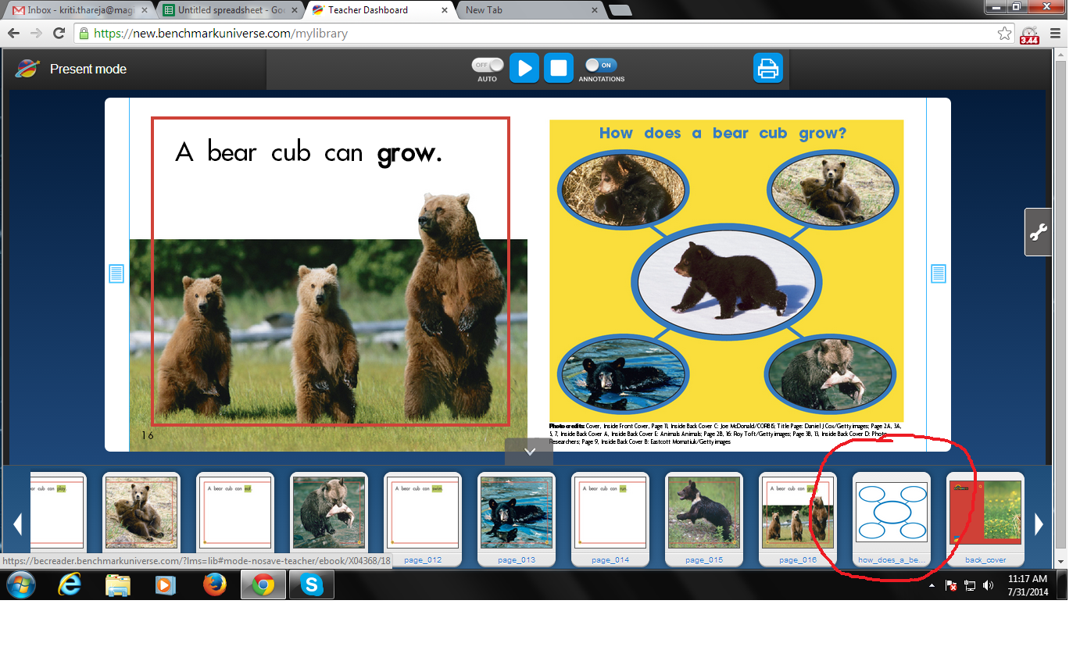The height and width of the screenshot is (654, 1080).
Task: Bookmark this page with the star icon
Action: (1005, 34)
